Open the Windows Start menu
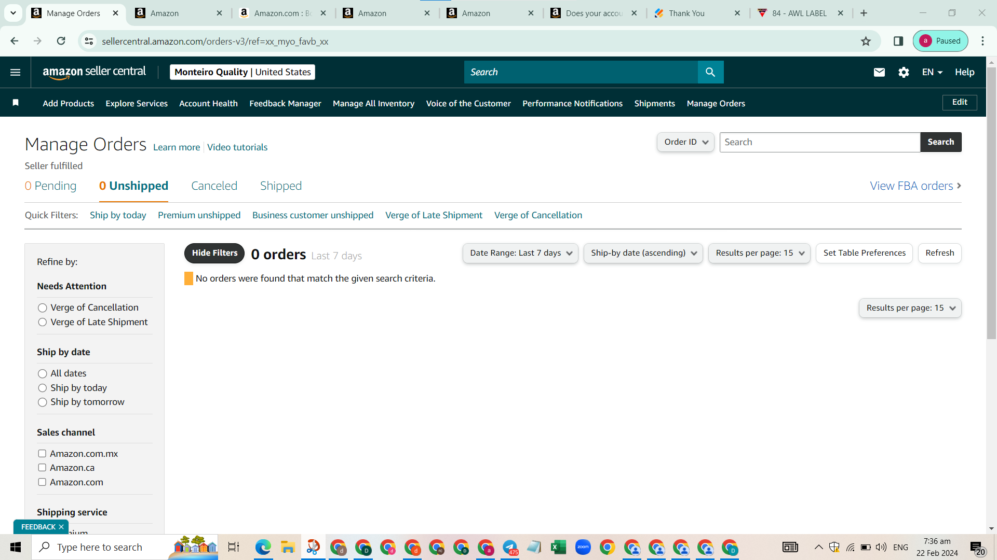The height and width of the screenshot is (560, 997). (x=16, y=547)
